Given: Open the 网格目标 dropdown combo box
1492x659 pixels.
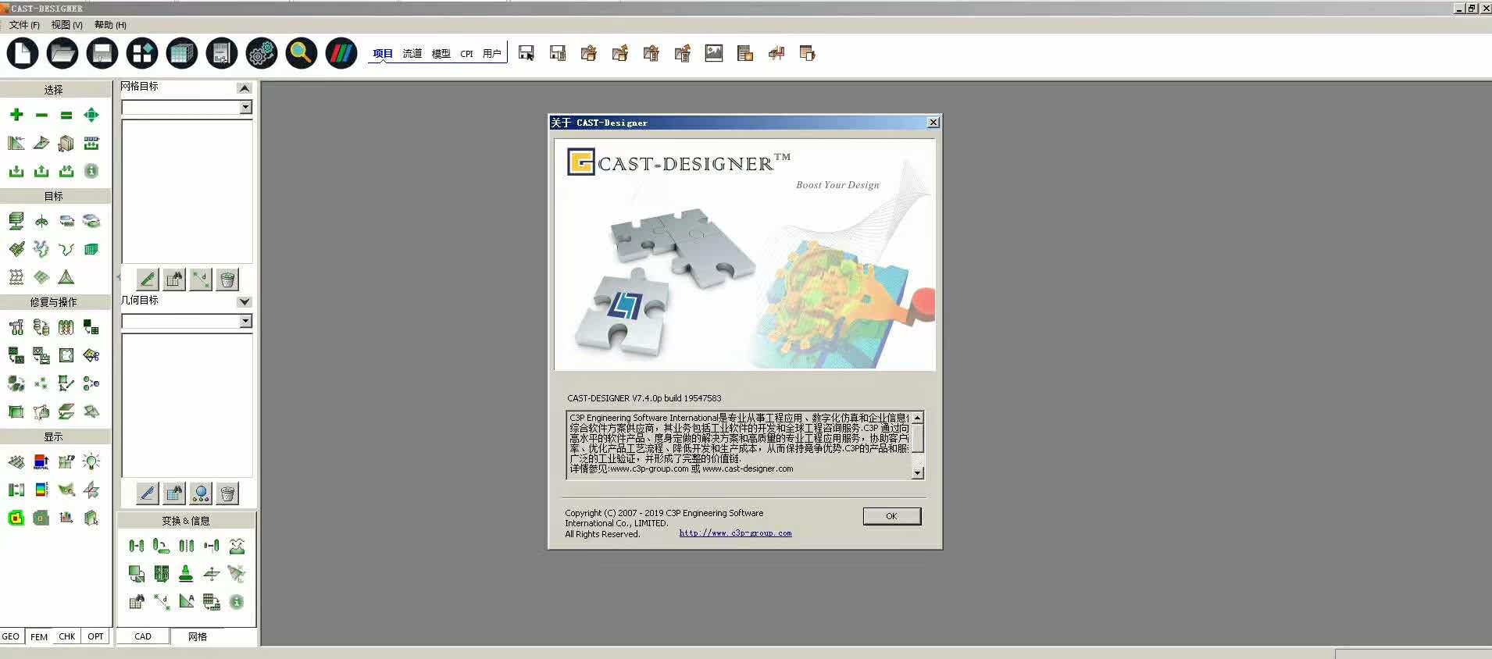Looking at the screenshot, I should [187, 107].
